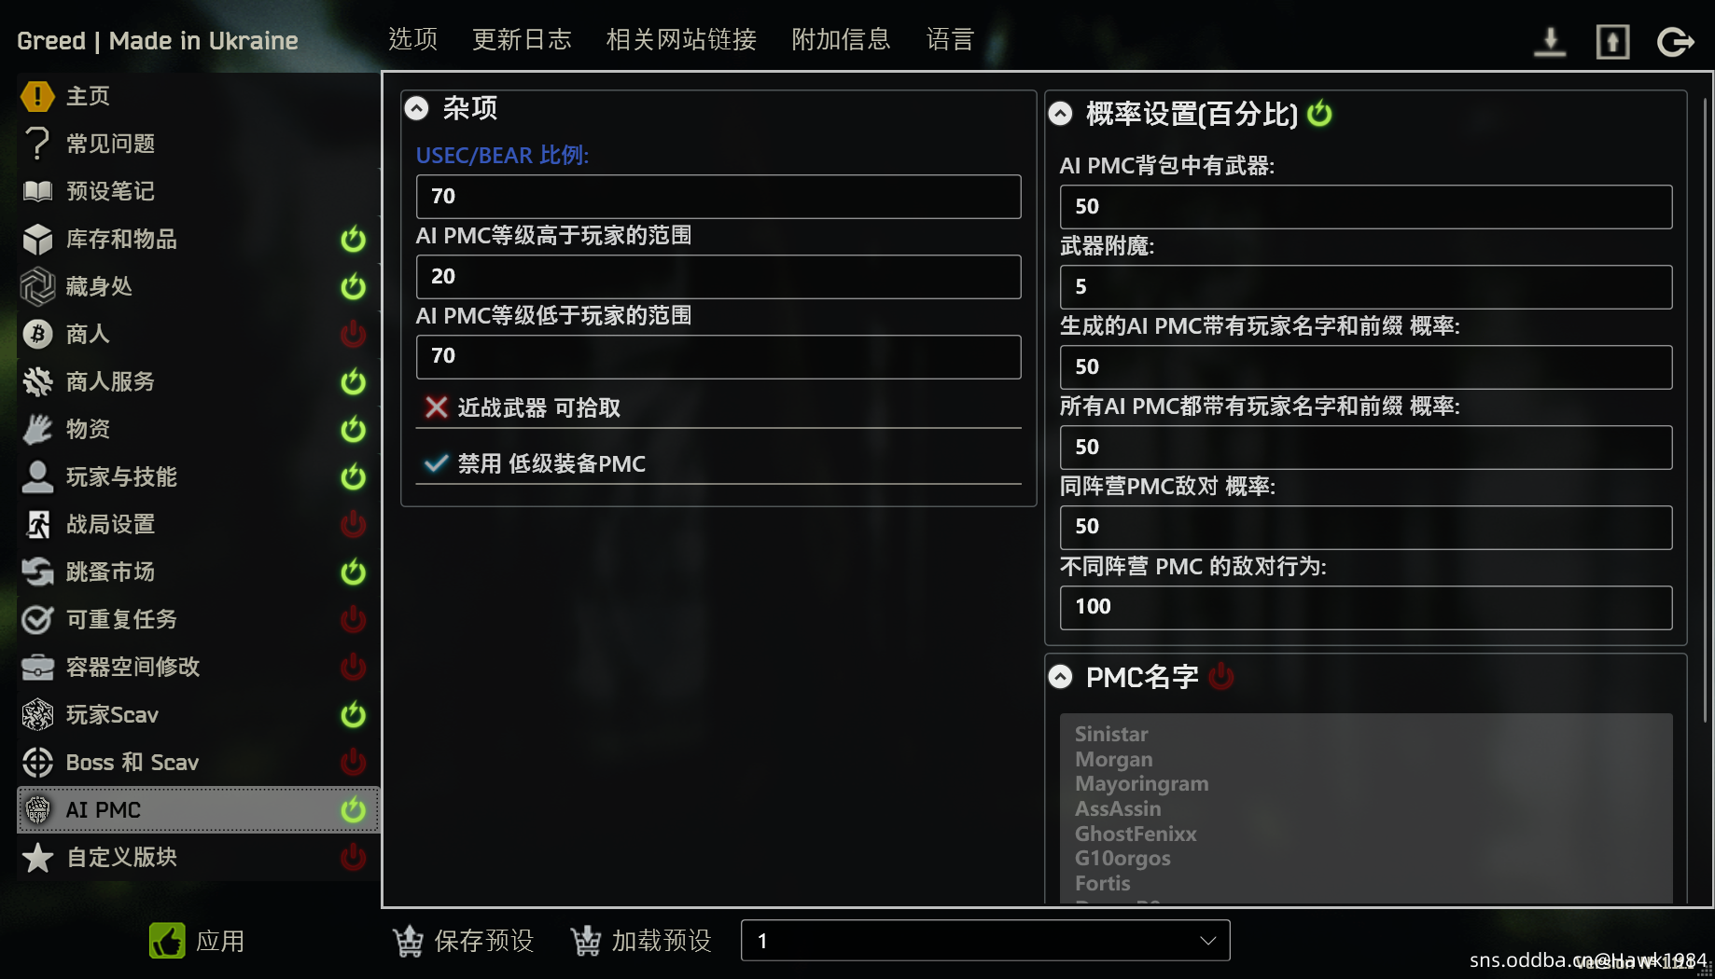Image resolution: width=1715 pixels, height=979 pixels.
Task: Open the preset number dropdown
Action: (985, 941)
